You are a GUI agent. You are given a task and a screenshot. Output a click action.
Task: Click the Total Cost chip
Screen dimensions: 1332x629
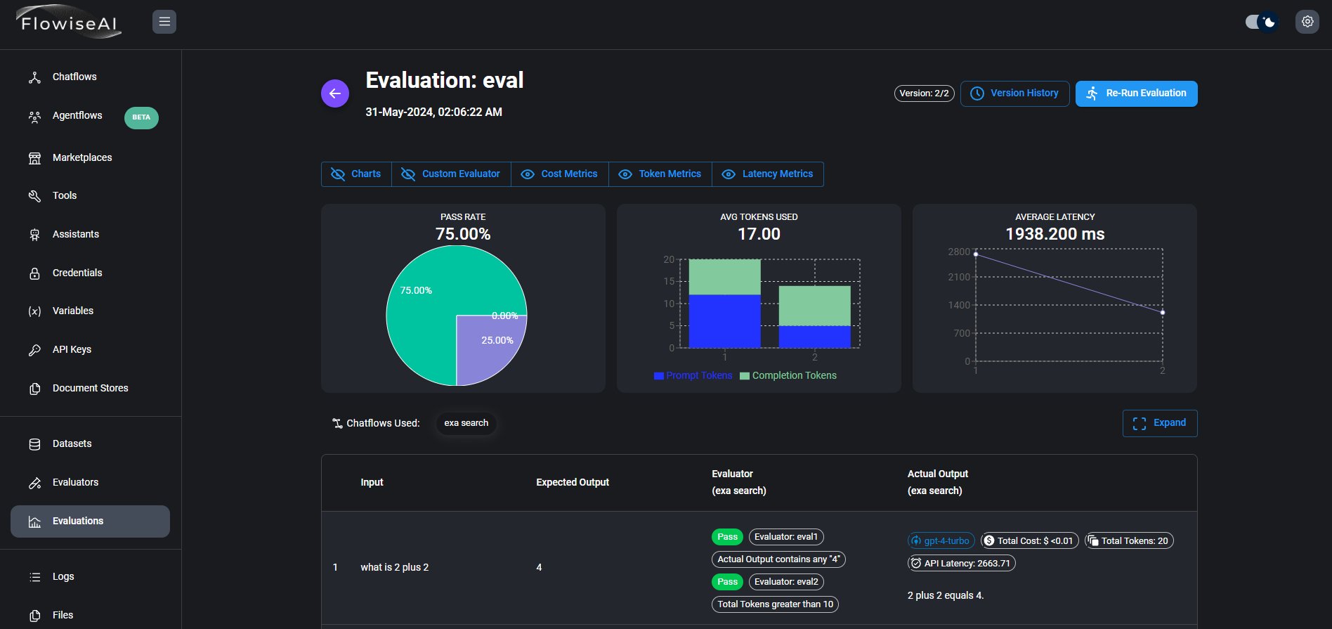(x=1029, y=541)
